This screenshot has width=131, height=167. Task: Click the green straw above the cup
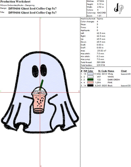(x=41, y=85)
